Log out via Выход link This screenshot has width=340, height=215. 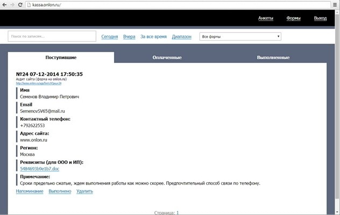320,18
